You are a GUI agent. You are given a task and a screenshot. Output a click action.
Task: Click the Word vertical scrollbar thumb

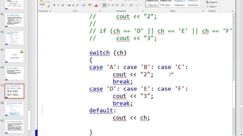[234, 94]
